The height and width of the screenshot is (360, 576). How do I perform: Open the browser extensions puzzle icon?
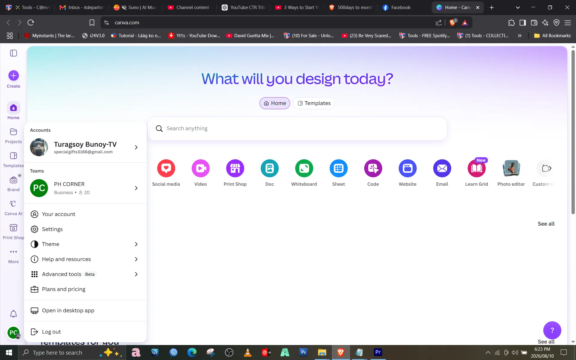pyautogui.click(x=511, y=22)
